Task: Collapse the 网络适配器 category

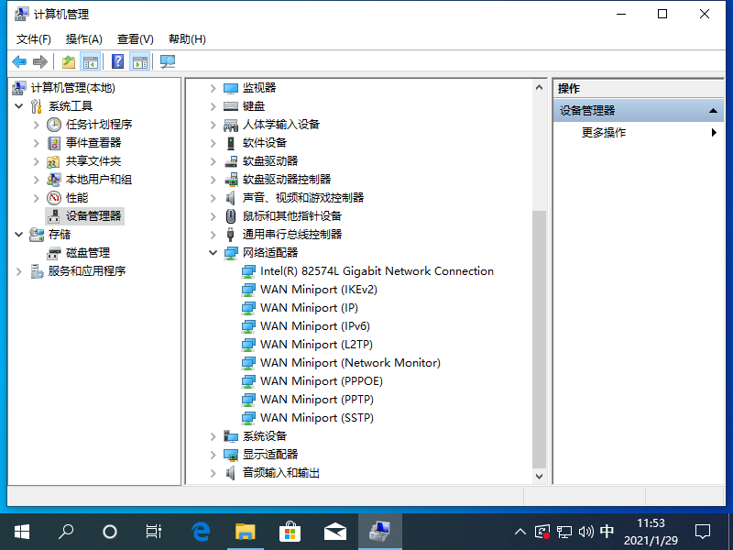Action: tap(213, 253)
